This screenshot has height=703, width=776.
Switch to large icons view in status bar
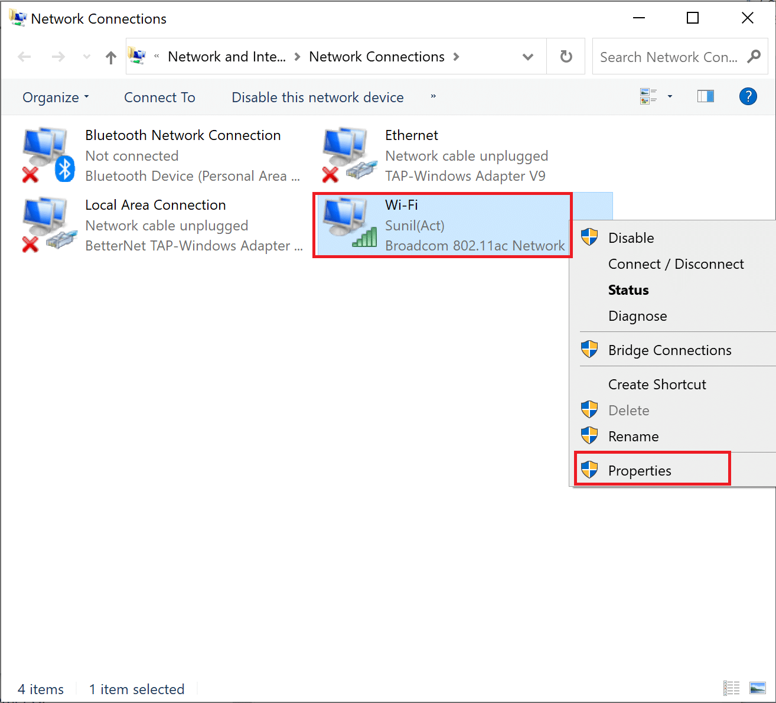757,688
